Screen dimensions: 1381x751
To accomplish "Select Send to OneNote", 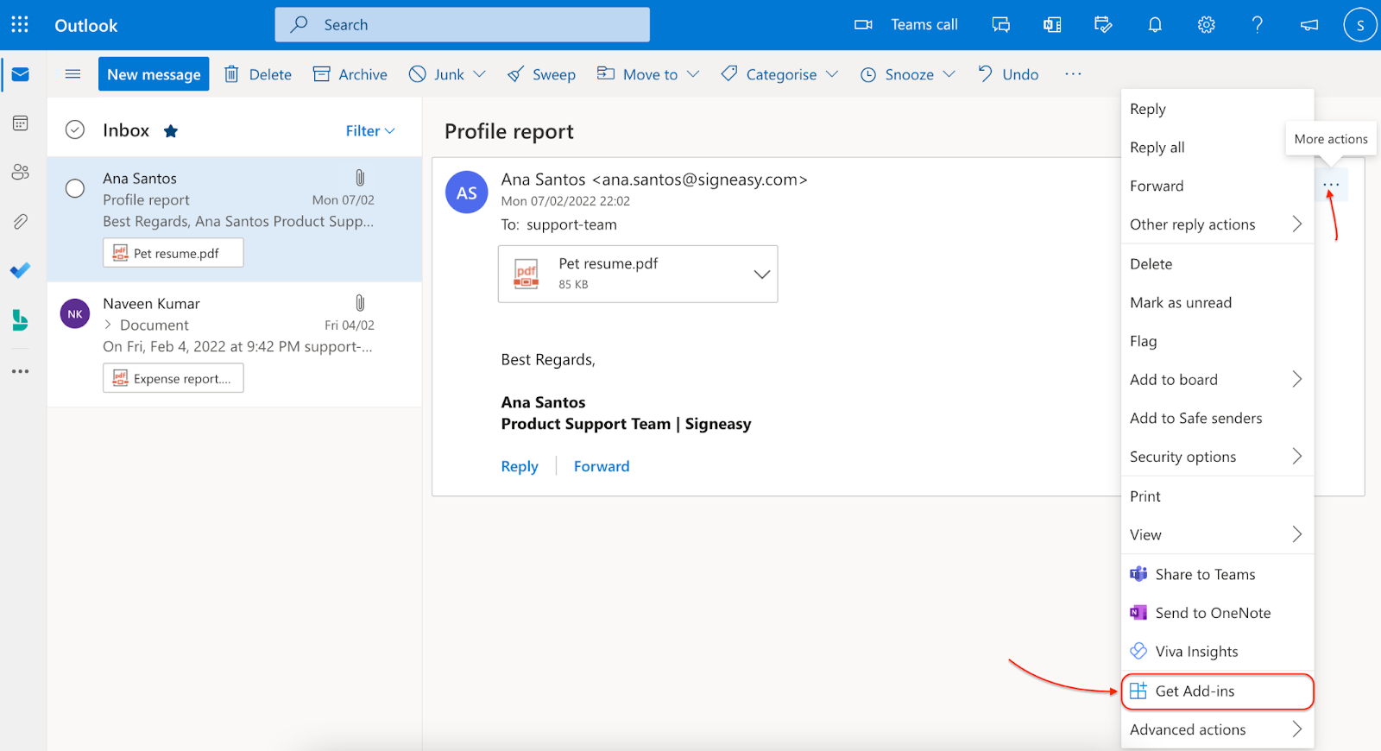I will coord(1217,613).
